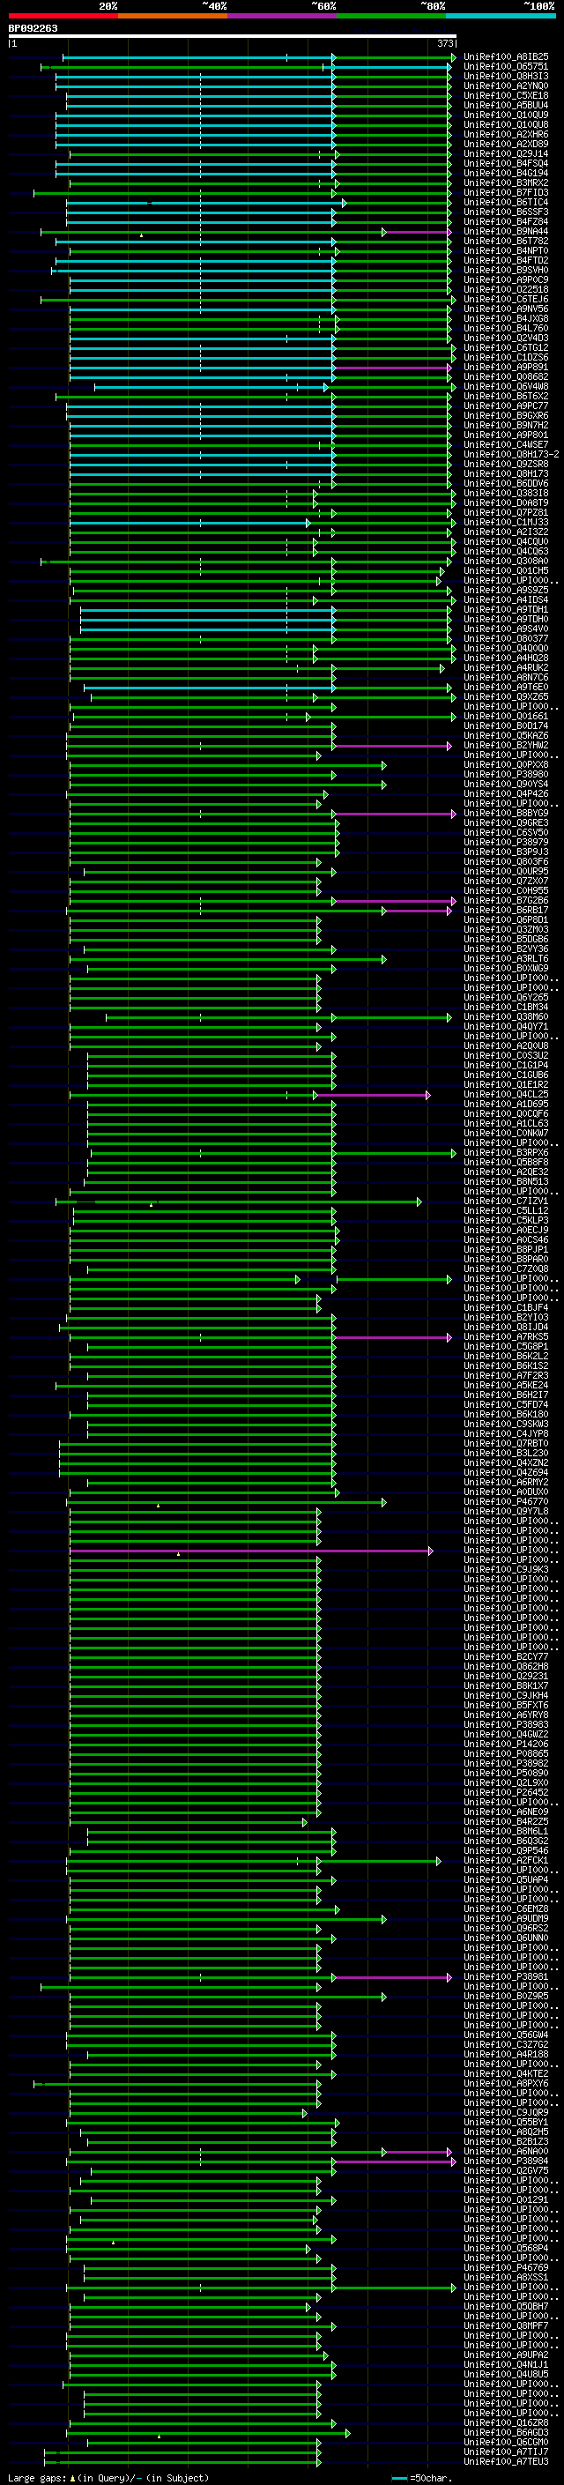Open hit UniRef100_Q8H3I3
The height and width of the screenshot is (2485, 564).
click(x=506, y=76)
